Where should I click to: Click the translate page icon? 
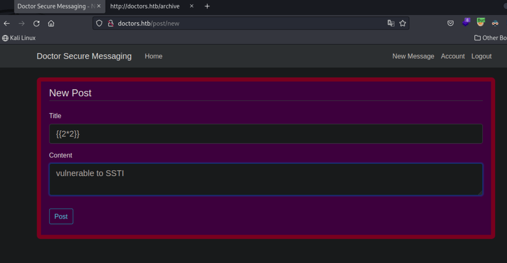coord(391,23)
